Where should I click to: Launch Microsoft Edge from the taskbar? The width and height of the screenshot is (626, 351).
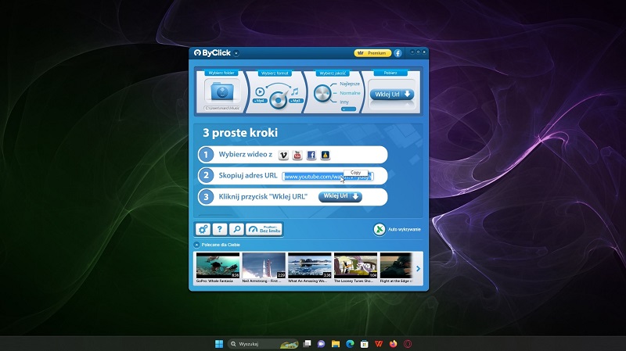point(350,344)
